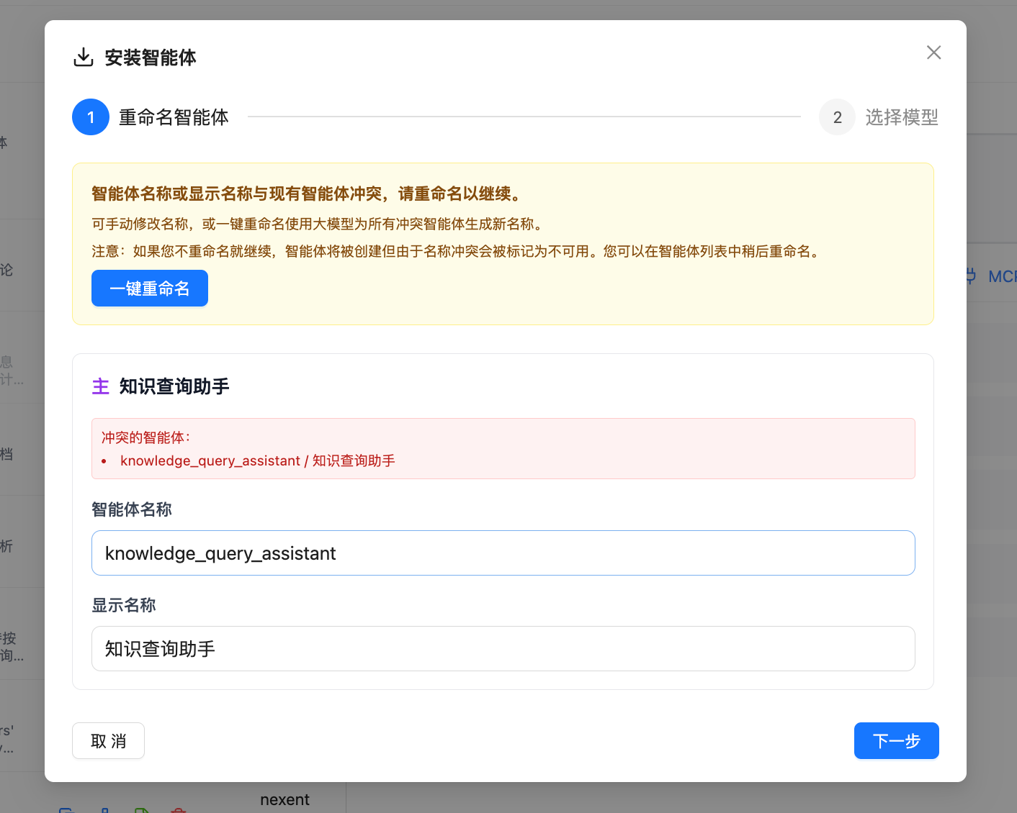This screenshot has height=813, width=1017.
Task: Click the blue step 1 circle
Action: [91, 117]
